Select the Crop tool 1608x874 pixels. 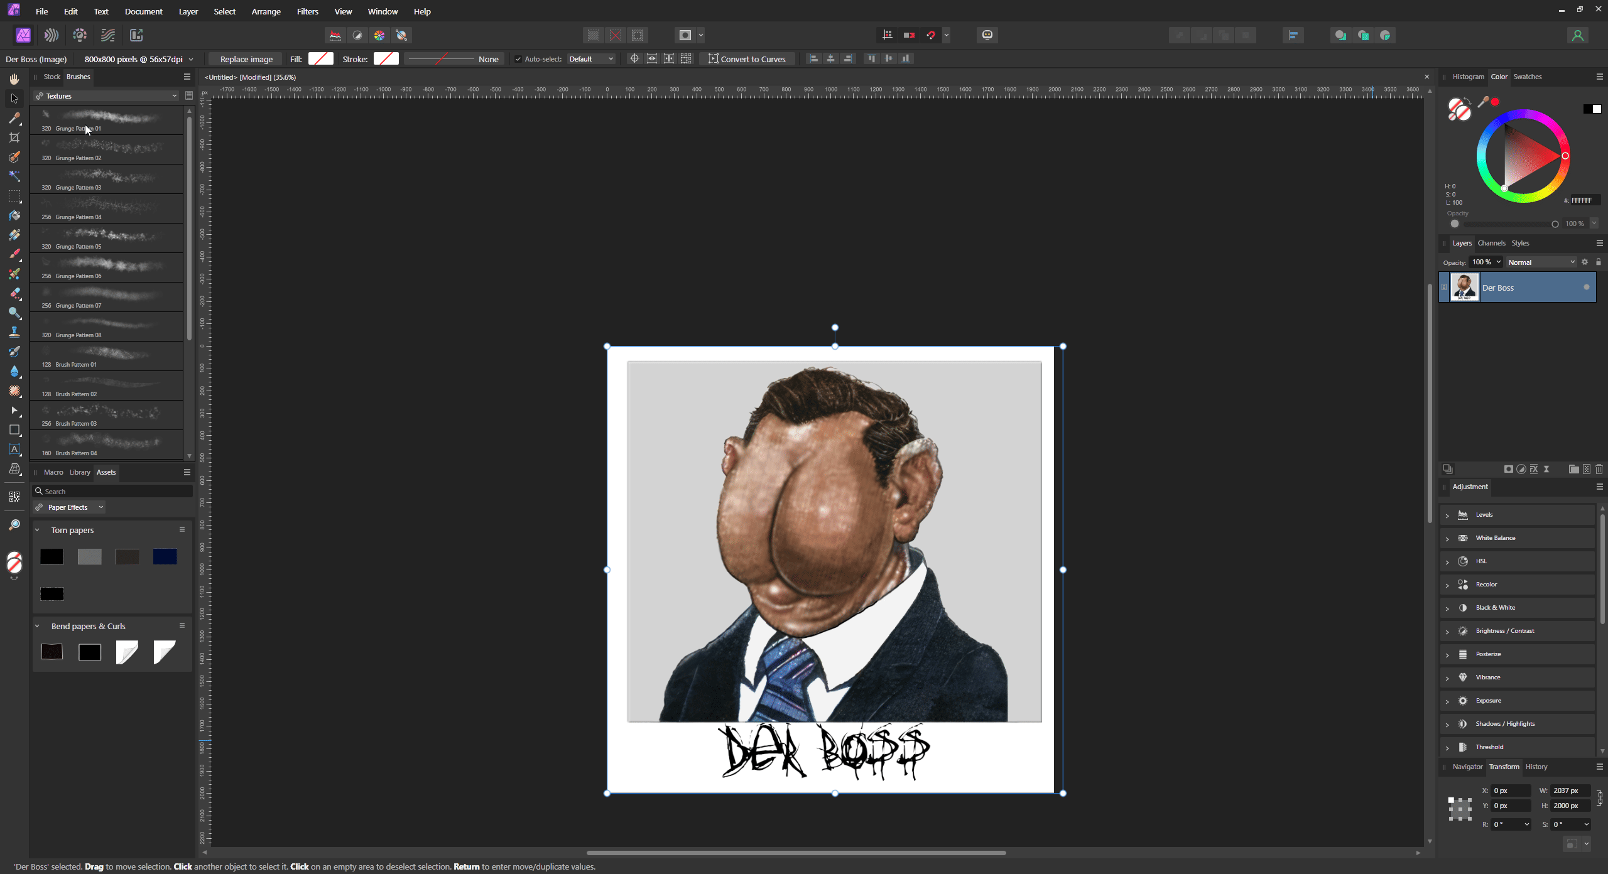[14, 138]
